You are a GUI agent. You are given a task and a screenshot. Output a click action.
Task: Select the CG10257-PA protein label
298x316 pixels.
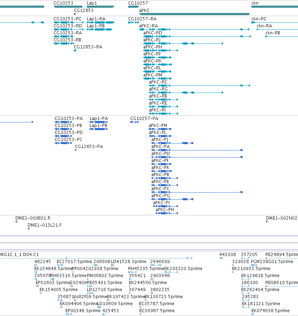pos(144,118)
